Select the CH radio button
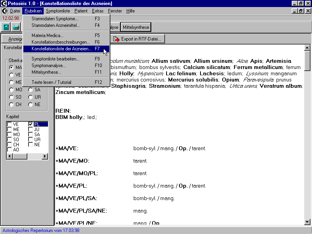This screenshot has height=234, width=312. pos(11,105)
